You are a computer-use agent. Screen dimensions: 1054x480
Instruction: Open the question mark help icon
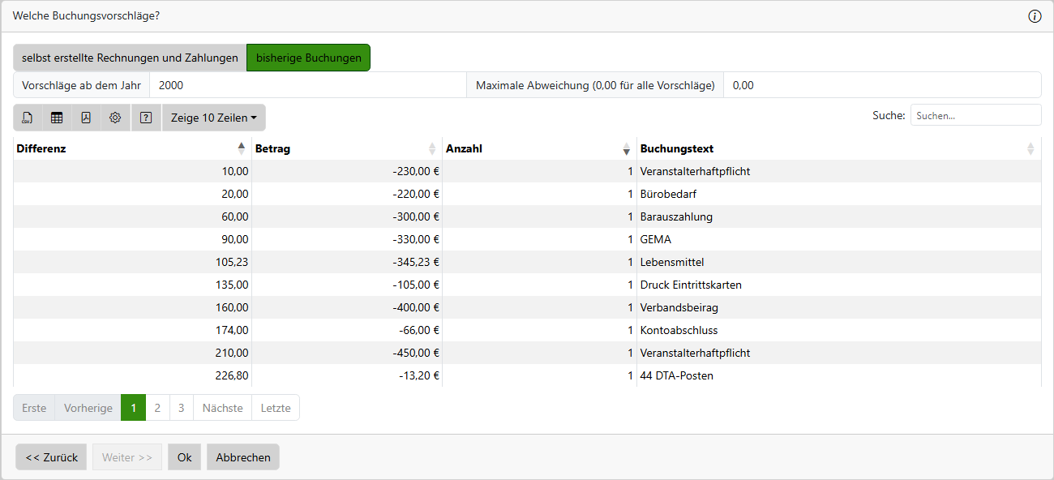pos(146,118)
